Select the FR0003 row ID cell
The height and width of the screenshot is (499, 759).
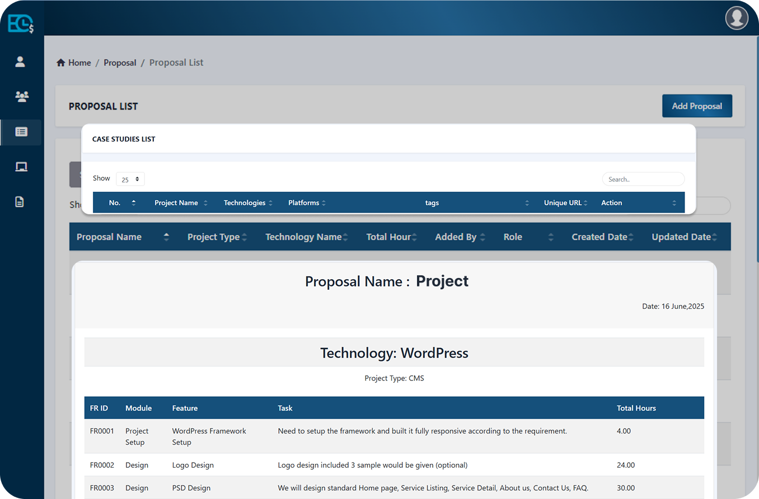coord(102,488)
